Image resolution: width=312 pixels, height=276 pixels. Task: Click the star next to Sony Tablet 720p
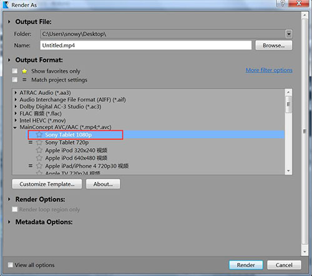[x=39, y=142]
